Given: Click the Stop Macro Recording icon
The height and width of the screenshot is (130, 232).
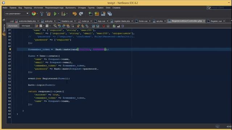Looking at the screenshot, I should pyautogui.click(x=108, y=26).
